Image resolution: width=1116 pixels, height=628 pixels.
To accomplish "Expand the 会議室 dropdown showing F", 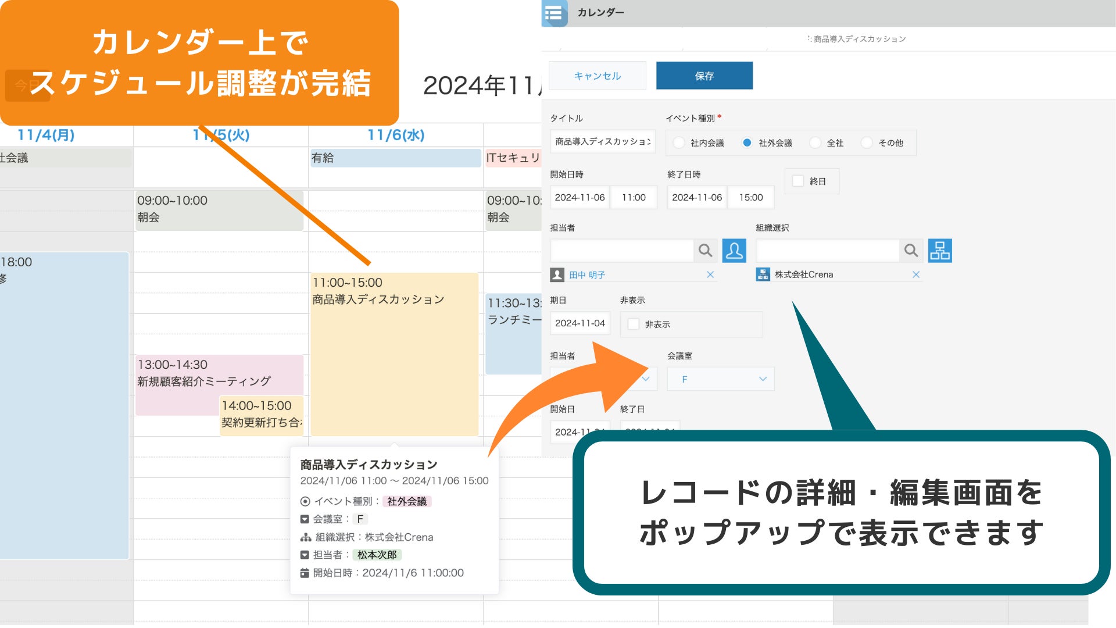I will (721, 379).
